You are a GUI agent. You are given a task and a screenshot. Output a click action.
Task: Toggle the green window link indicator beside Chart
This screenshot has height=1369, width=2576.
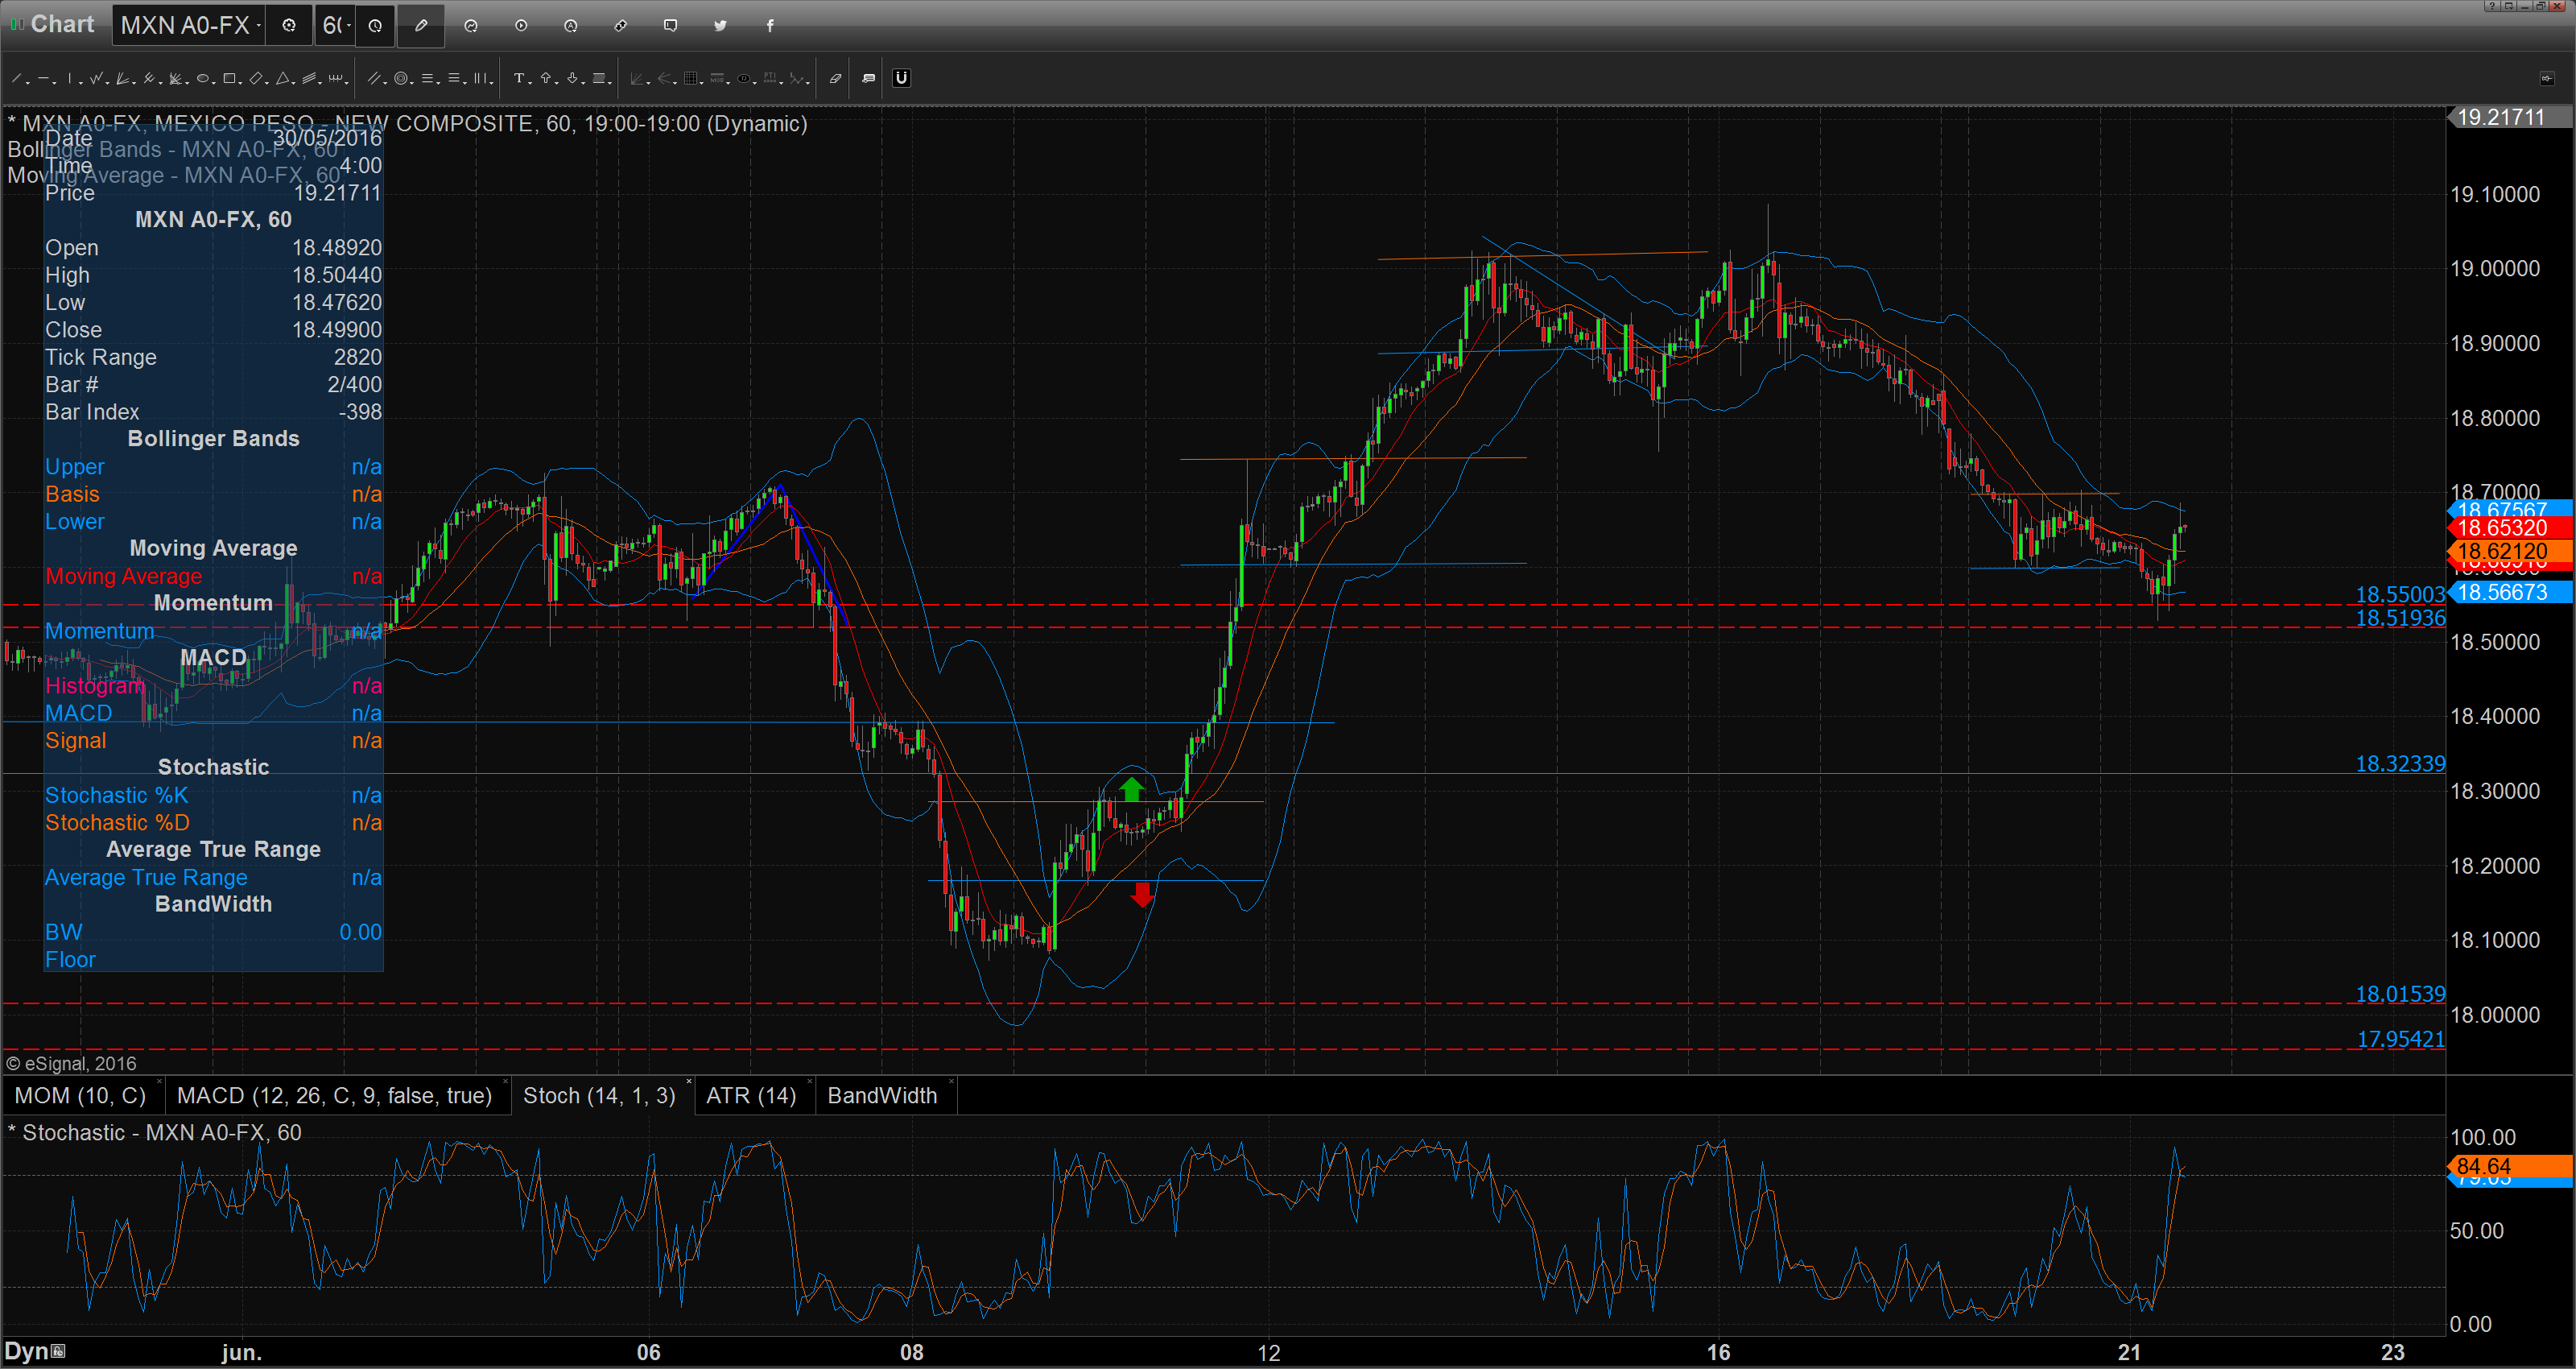pos(16,24)
